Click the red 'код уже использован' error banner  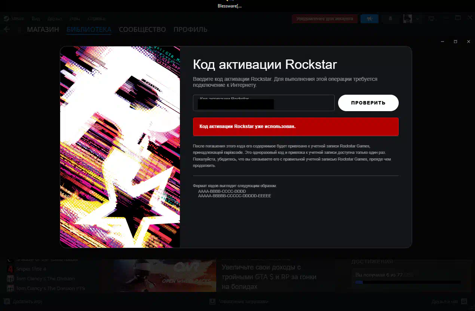coord(296,127)
